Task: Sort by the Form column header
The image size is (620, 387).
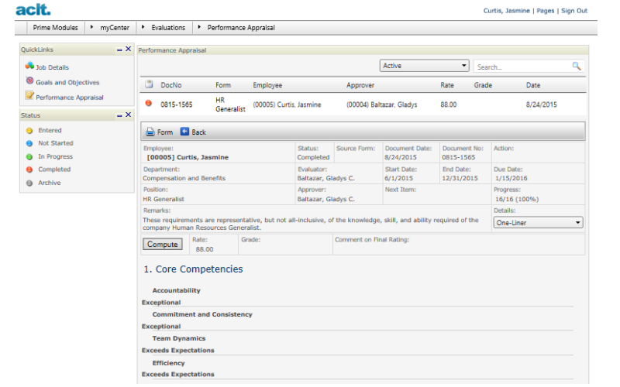Action: click(223, 85)
